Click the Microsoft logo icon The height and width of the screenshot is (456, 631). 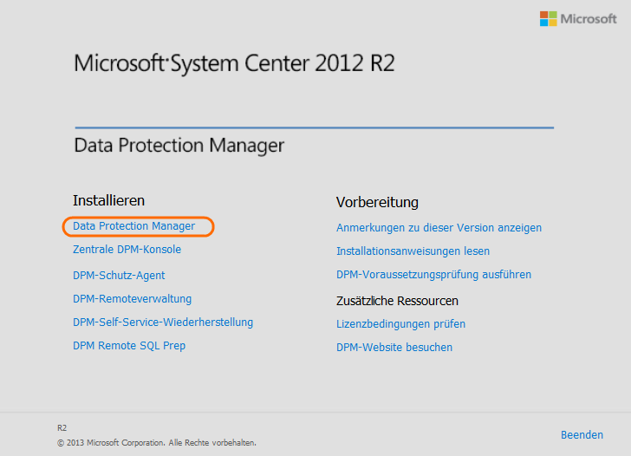[549, 19]
